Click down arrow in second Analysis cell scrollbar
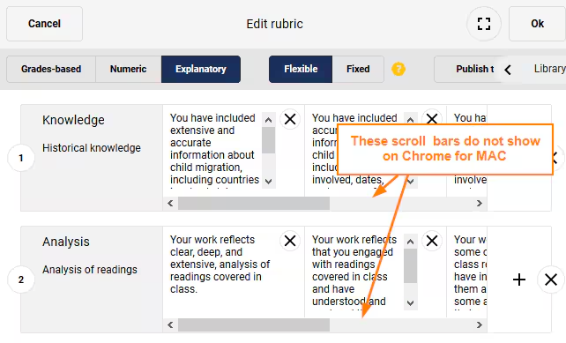Image resolution: width=566 pixels, height=343 pixels. 410,303
